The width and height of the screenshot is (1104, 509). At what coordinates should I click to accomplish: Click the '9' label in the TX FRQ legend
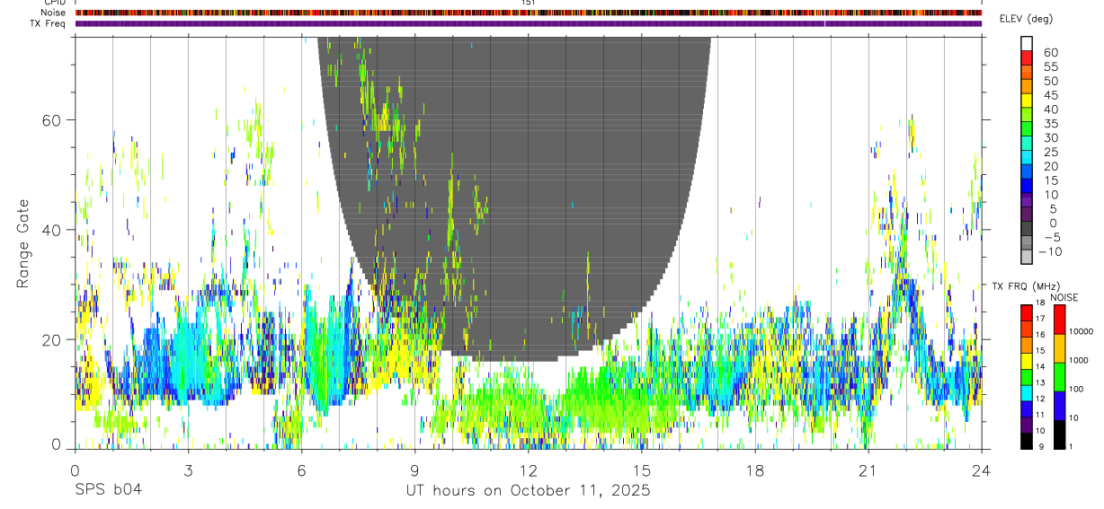(1042, 446)
